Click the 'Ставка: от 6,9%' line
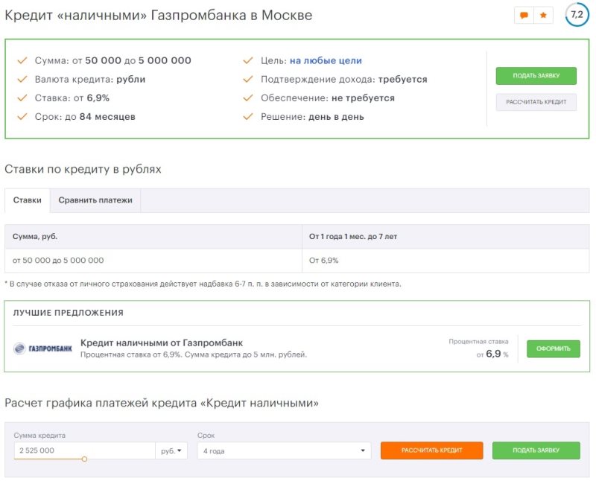This screenshot has height=481, width=596. tap(72, 98)
